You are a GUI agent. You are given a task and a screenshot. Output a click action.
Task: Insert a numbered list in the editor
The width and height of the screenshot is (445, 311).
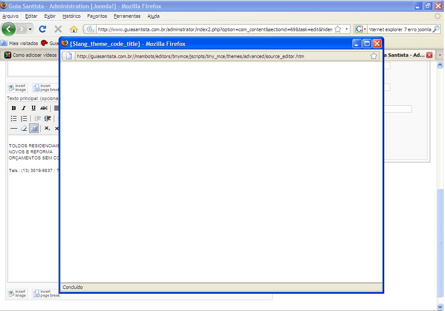[x=24, y=118]
